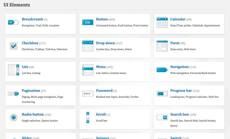Click the "Scroll bar" description text
Viewport: 230px width, 139px height.
click(x=102, y=121)
